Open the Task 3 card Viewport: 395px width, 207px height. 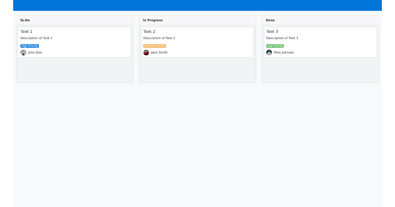tap(320, 42)
